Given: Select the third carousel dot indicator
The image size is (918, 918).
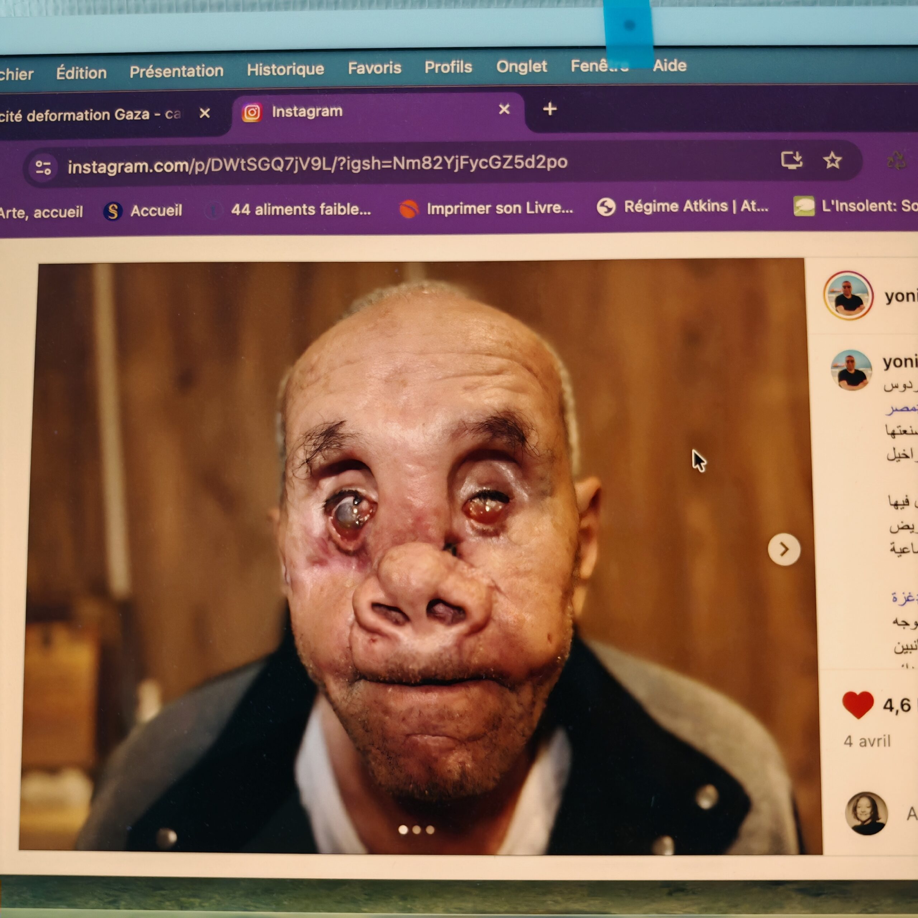Looking at the screenshot, I should coord(430,830).
